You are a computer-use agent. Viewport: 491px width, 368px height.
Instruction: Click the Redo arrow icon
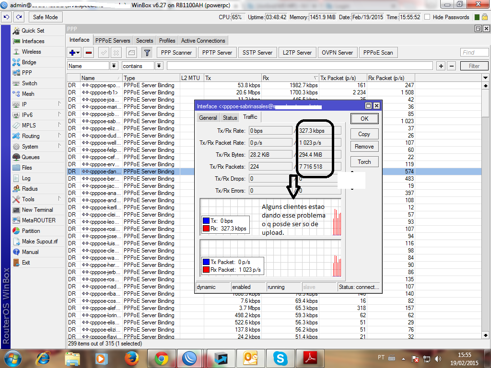pyautogui.click(x=19, y=17)
